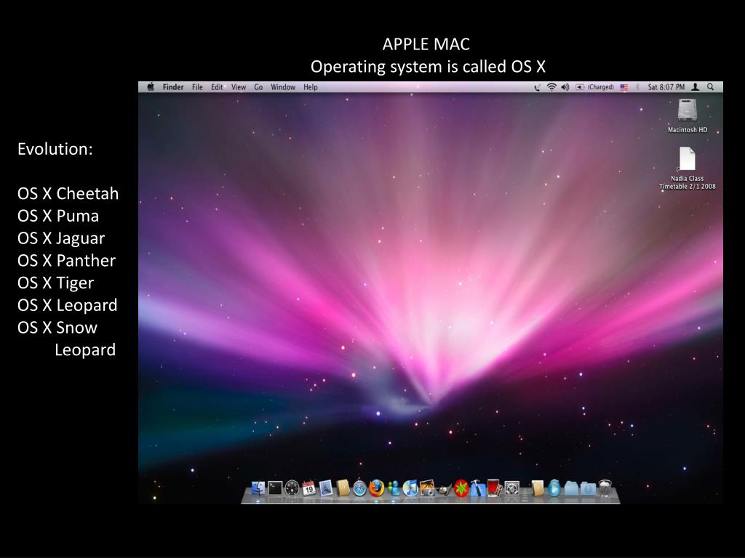Click the 'OS X Jaguar' line
Image resolution: width=745 pixels, height=558 pixels.
pyautogui.click(x=61, y=238)
